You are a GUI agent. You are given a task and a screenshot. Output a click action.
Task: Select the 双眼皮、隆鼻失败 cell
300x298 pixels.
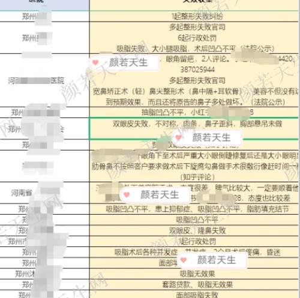point(194,231)
